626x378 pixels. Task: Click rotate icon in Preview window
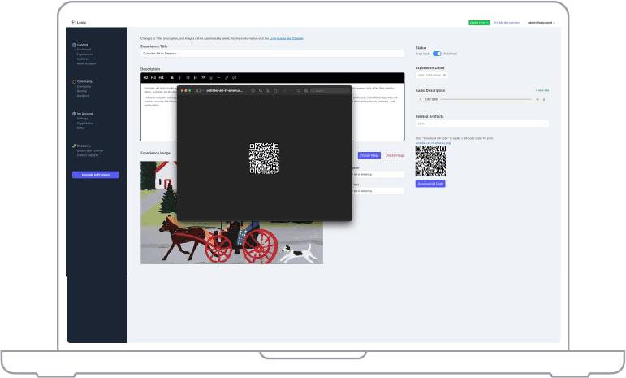pyautogui.click(x=299, y=91)
